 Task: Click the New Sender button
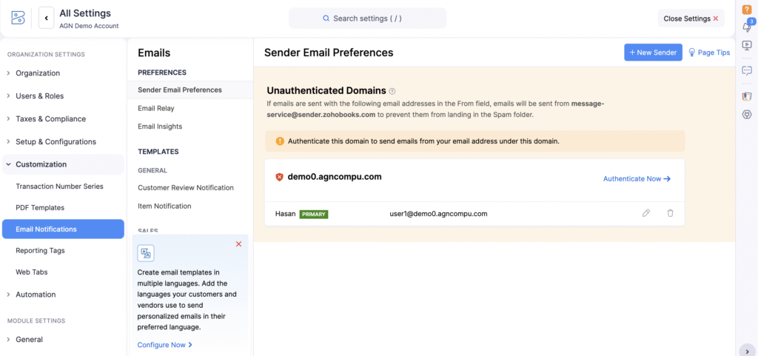click(x=653, y=52)
